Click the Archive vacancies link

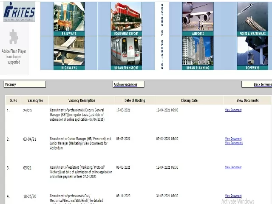coord(125,85)
